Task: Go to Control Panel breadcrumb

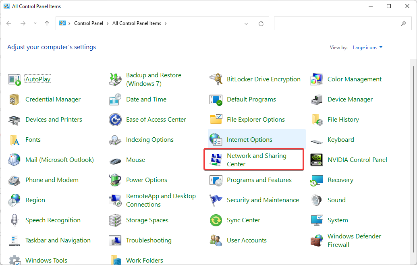Action: point(89,23)
